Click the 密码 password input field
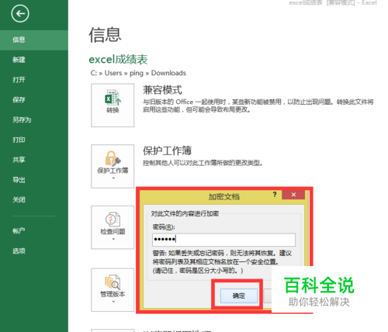 coord(223,240)
